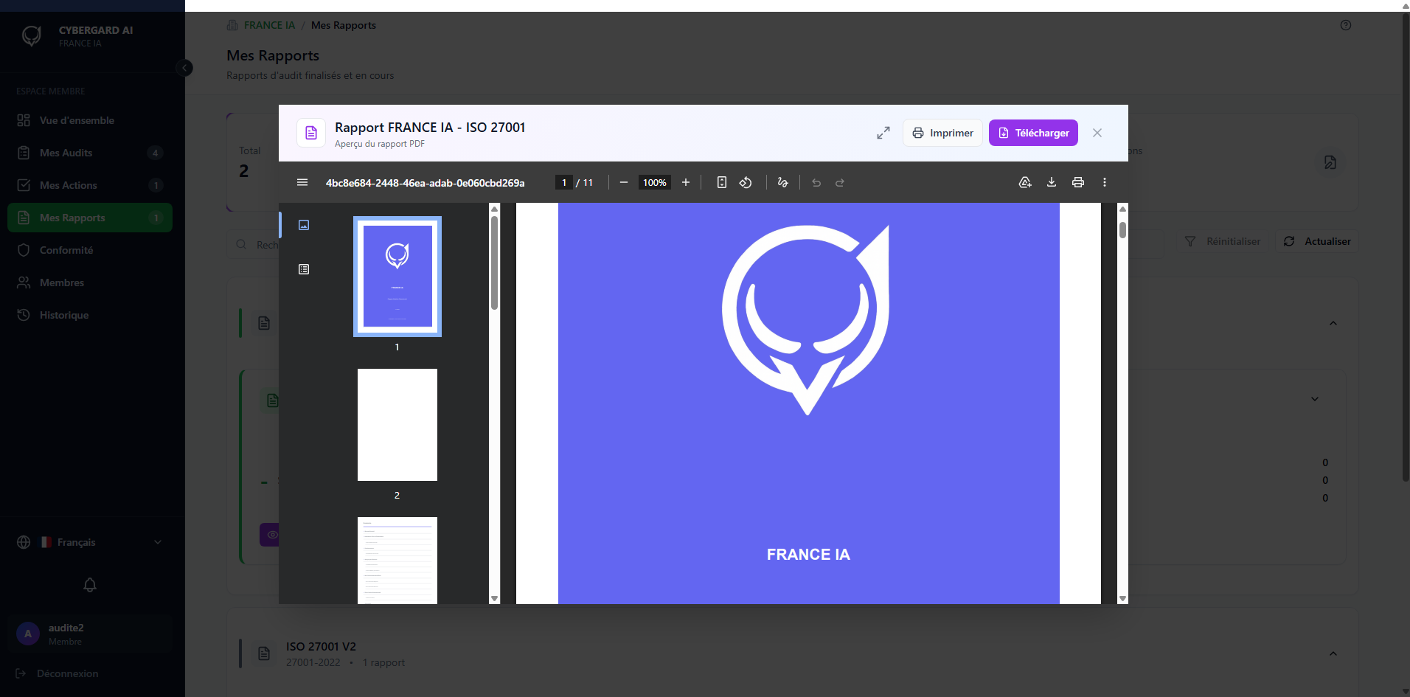Click the Actualiser button
1410x697 pixels.
coord(1318,241)
